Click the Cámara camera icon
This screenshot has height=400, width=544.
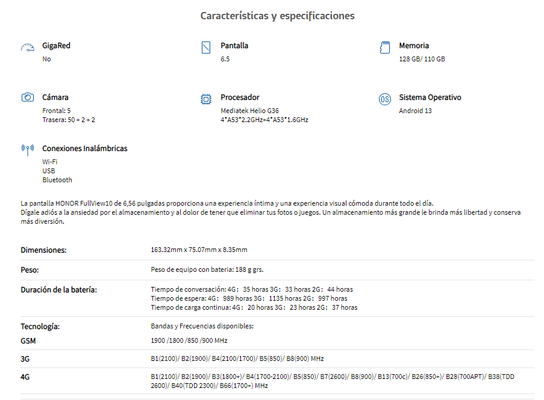coord(28,97)
